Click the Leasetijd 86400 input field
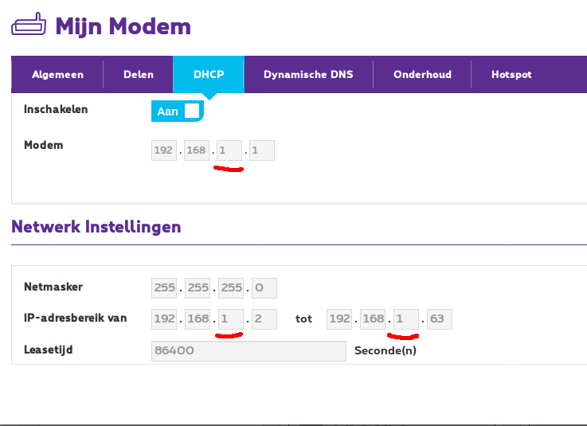The height and width of the screenshot is (426, 587). (x=248, y=351)
